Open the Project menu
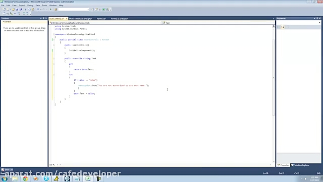Screen dimensions: 323x182 [x=22, y=5]
